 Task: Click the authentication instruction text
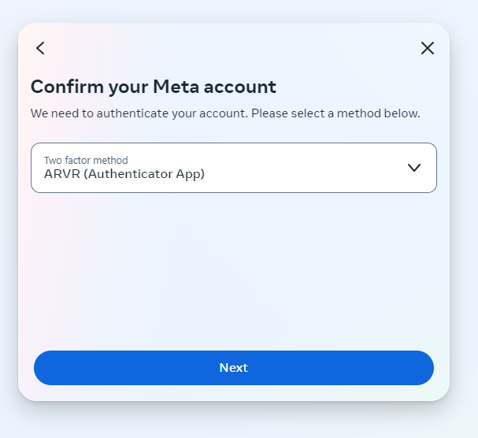(x=225, y=113)
